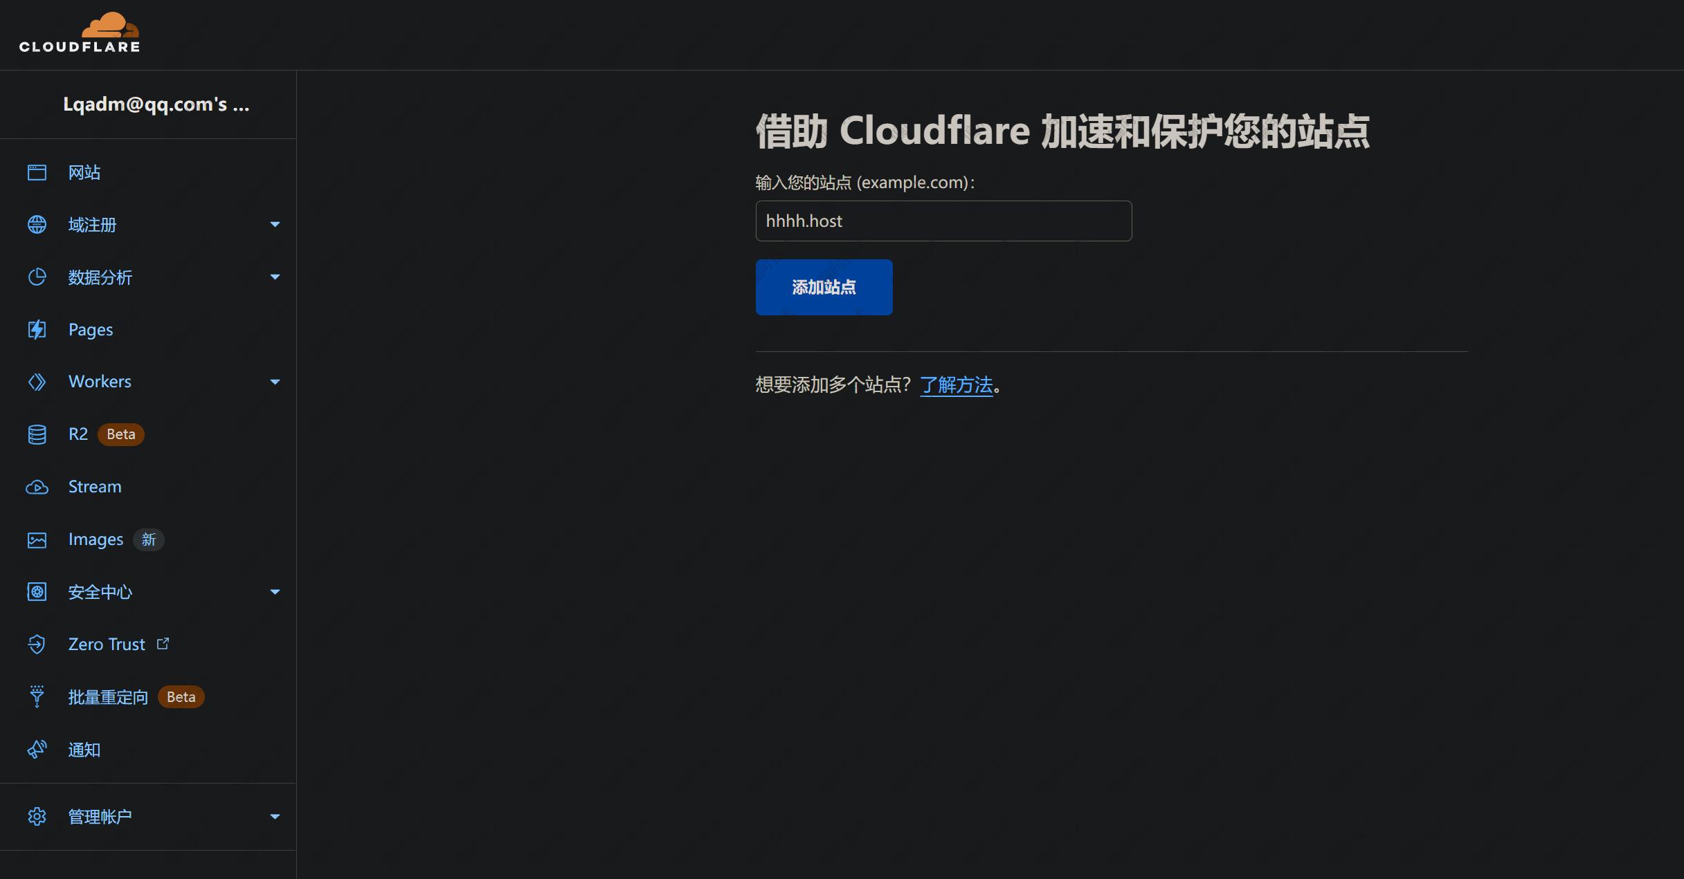This screenshot has width=1684, height=879.
Task: Click the 网站 browser window icon
Action: [37, 172]
